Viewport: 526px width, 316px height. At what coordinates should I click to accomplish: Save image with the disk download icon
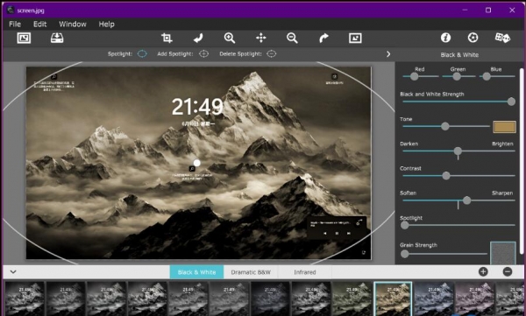[57, 38]
